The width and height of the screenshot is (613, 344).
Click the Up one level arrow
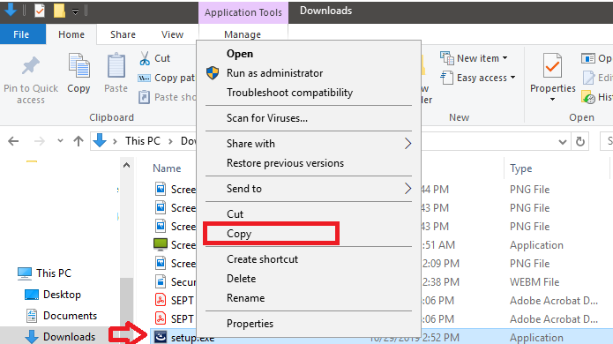pos(78,141)
